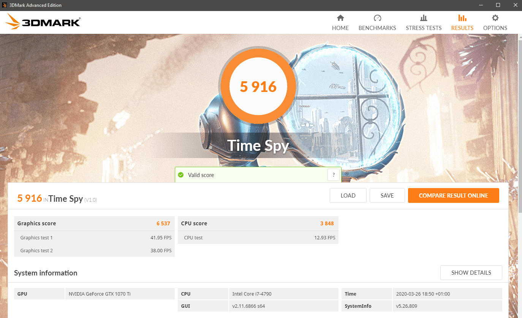
Task: Open the BENCHMARKS gauge icon
Action: point(377,18)
